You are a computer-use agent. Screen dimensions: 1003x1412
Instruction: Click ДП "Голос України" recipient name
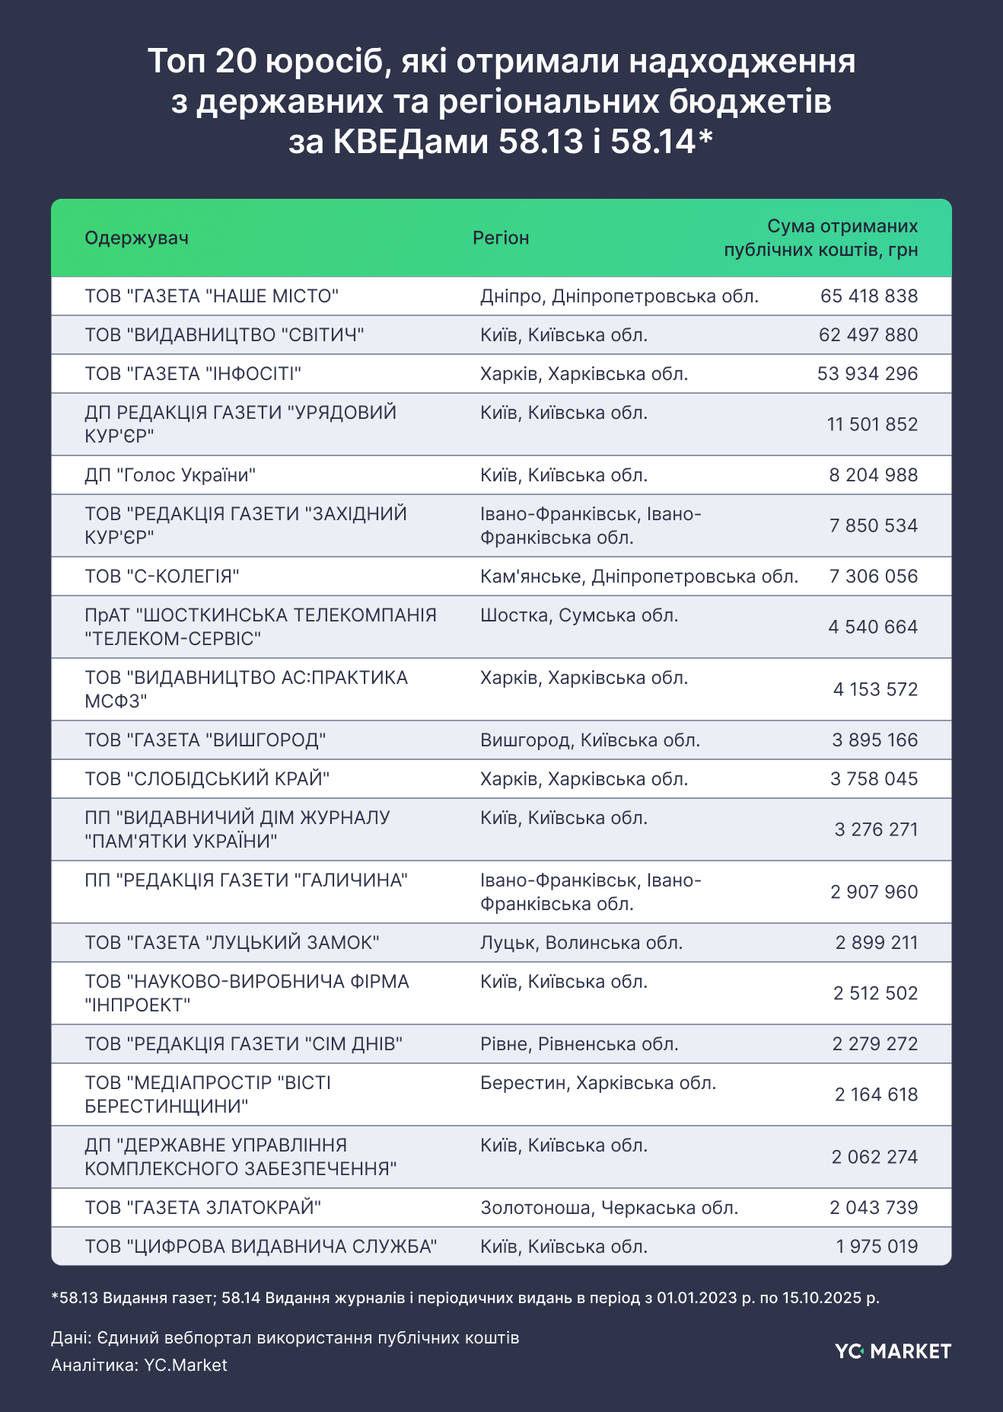[170, 475]
